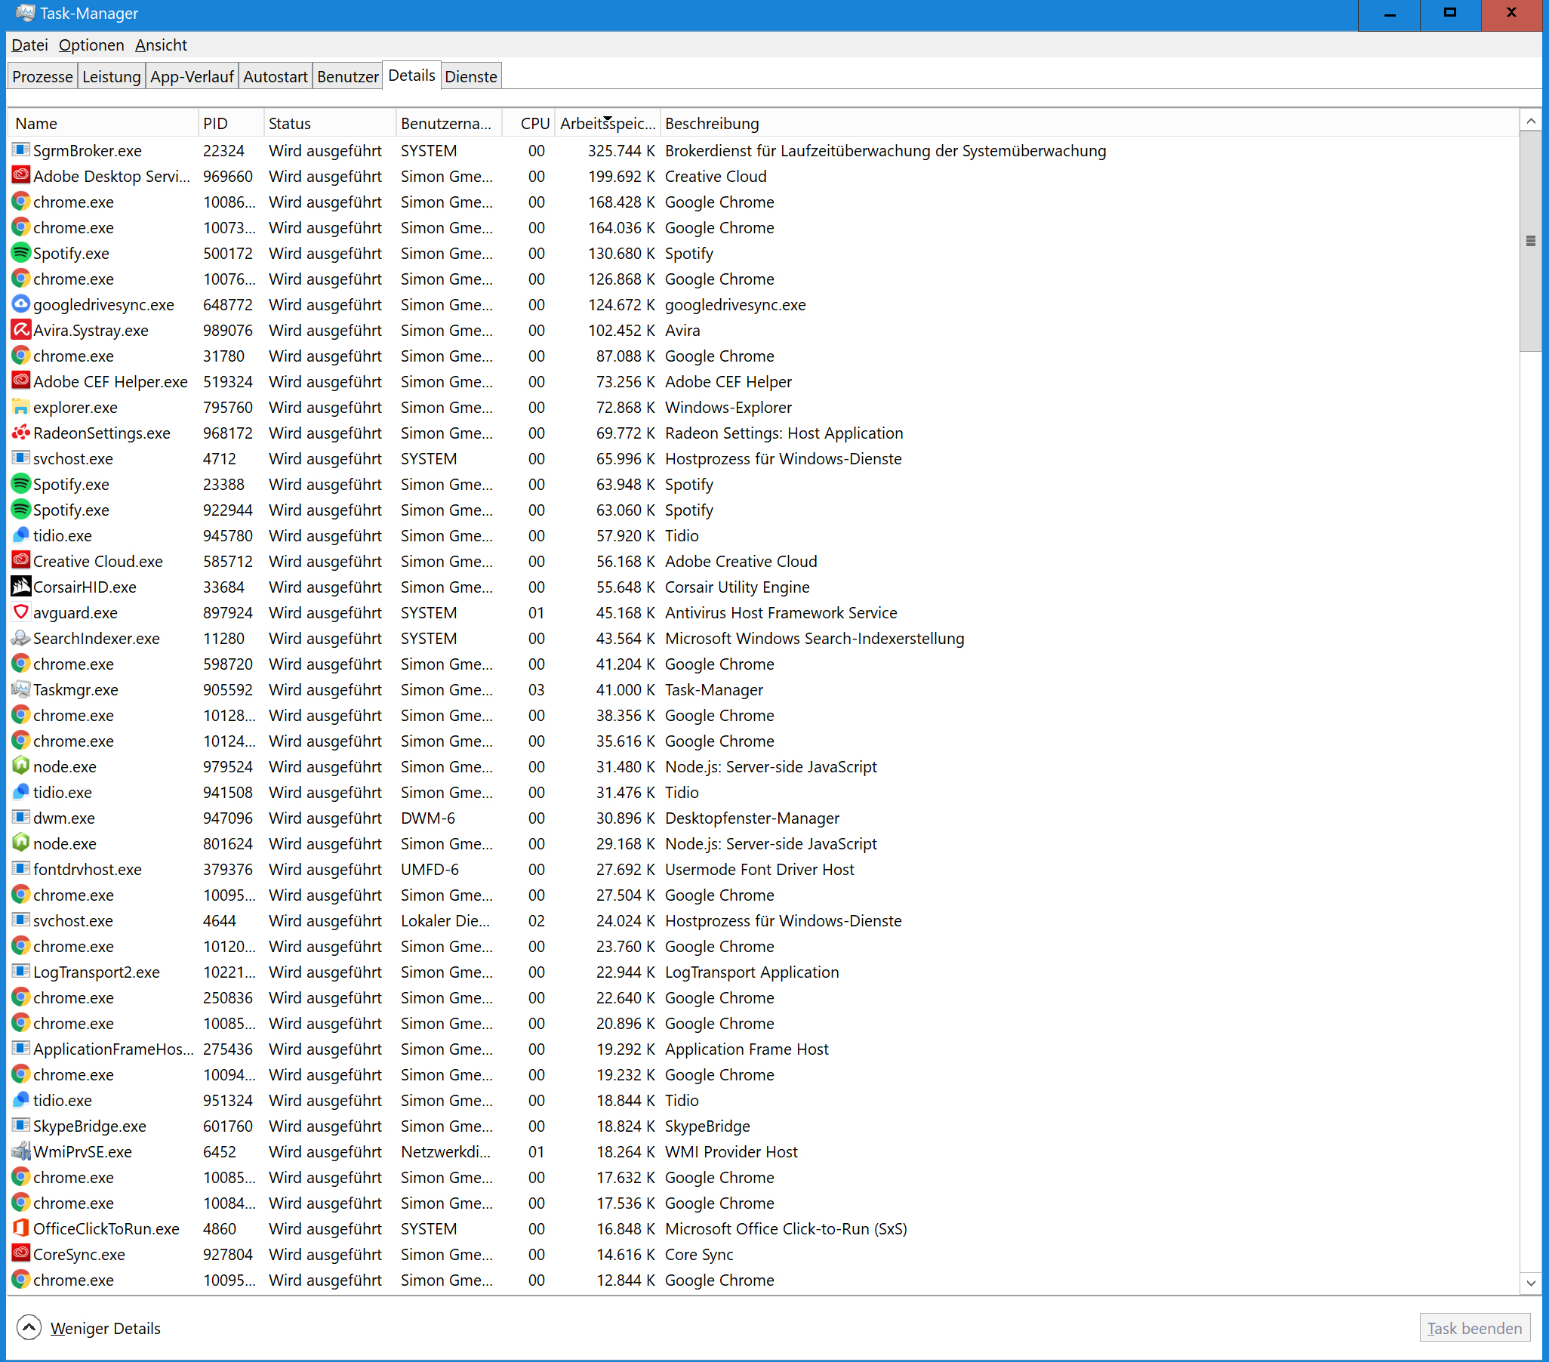1549x1362 pixels.
Task: Select the tidio.exe row with PID 941508
Action: pyautogui.click(x=763, y=792)
